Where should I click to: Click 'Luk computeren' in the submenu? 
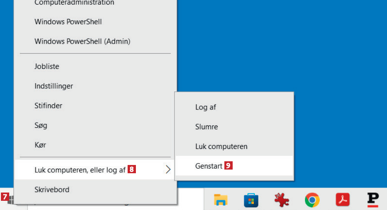(x=221, y=146)
